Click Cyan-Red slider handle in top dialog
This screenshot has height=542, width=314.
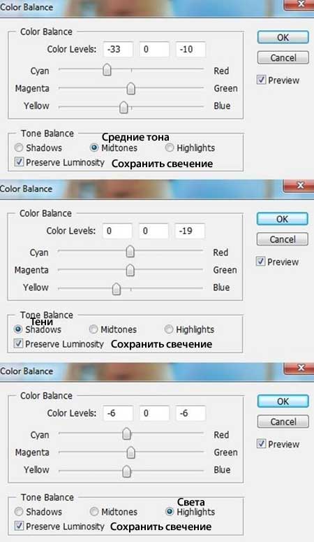pyautogui.click(x=107, y=69)
